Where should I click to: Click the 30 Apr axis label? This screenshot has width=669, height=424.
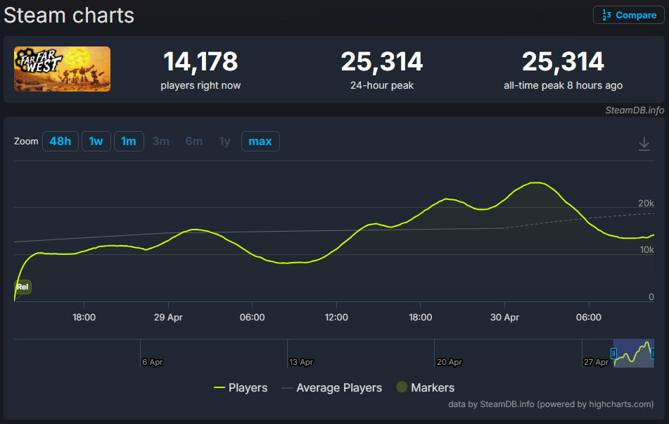(x=504, y=317)
